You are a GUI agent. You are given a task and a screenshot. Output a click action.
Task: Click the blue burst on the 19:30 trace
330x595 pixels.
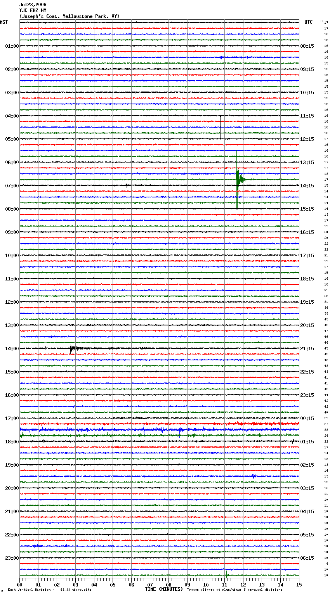click(x=254, y=476)
